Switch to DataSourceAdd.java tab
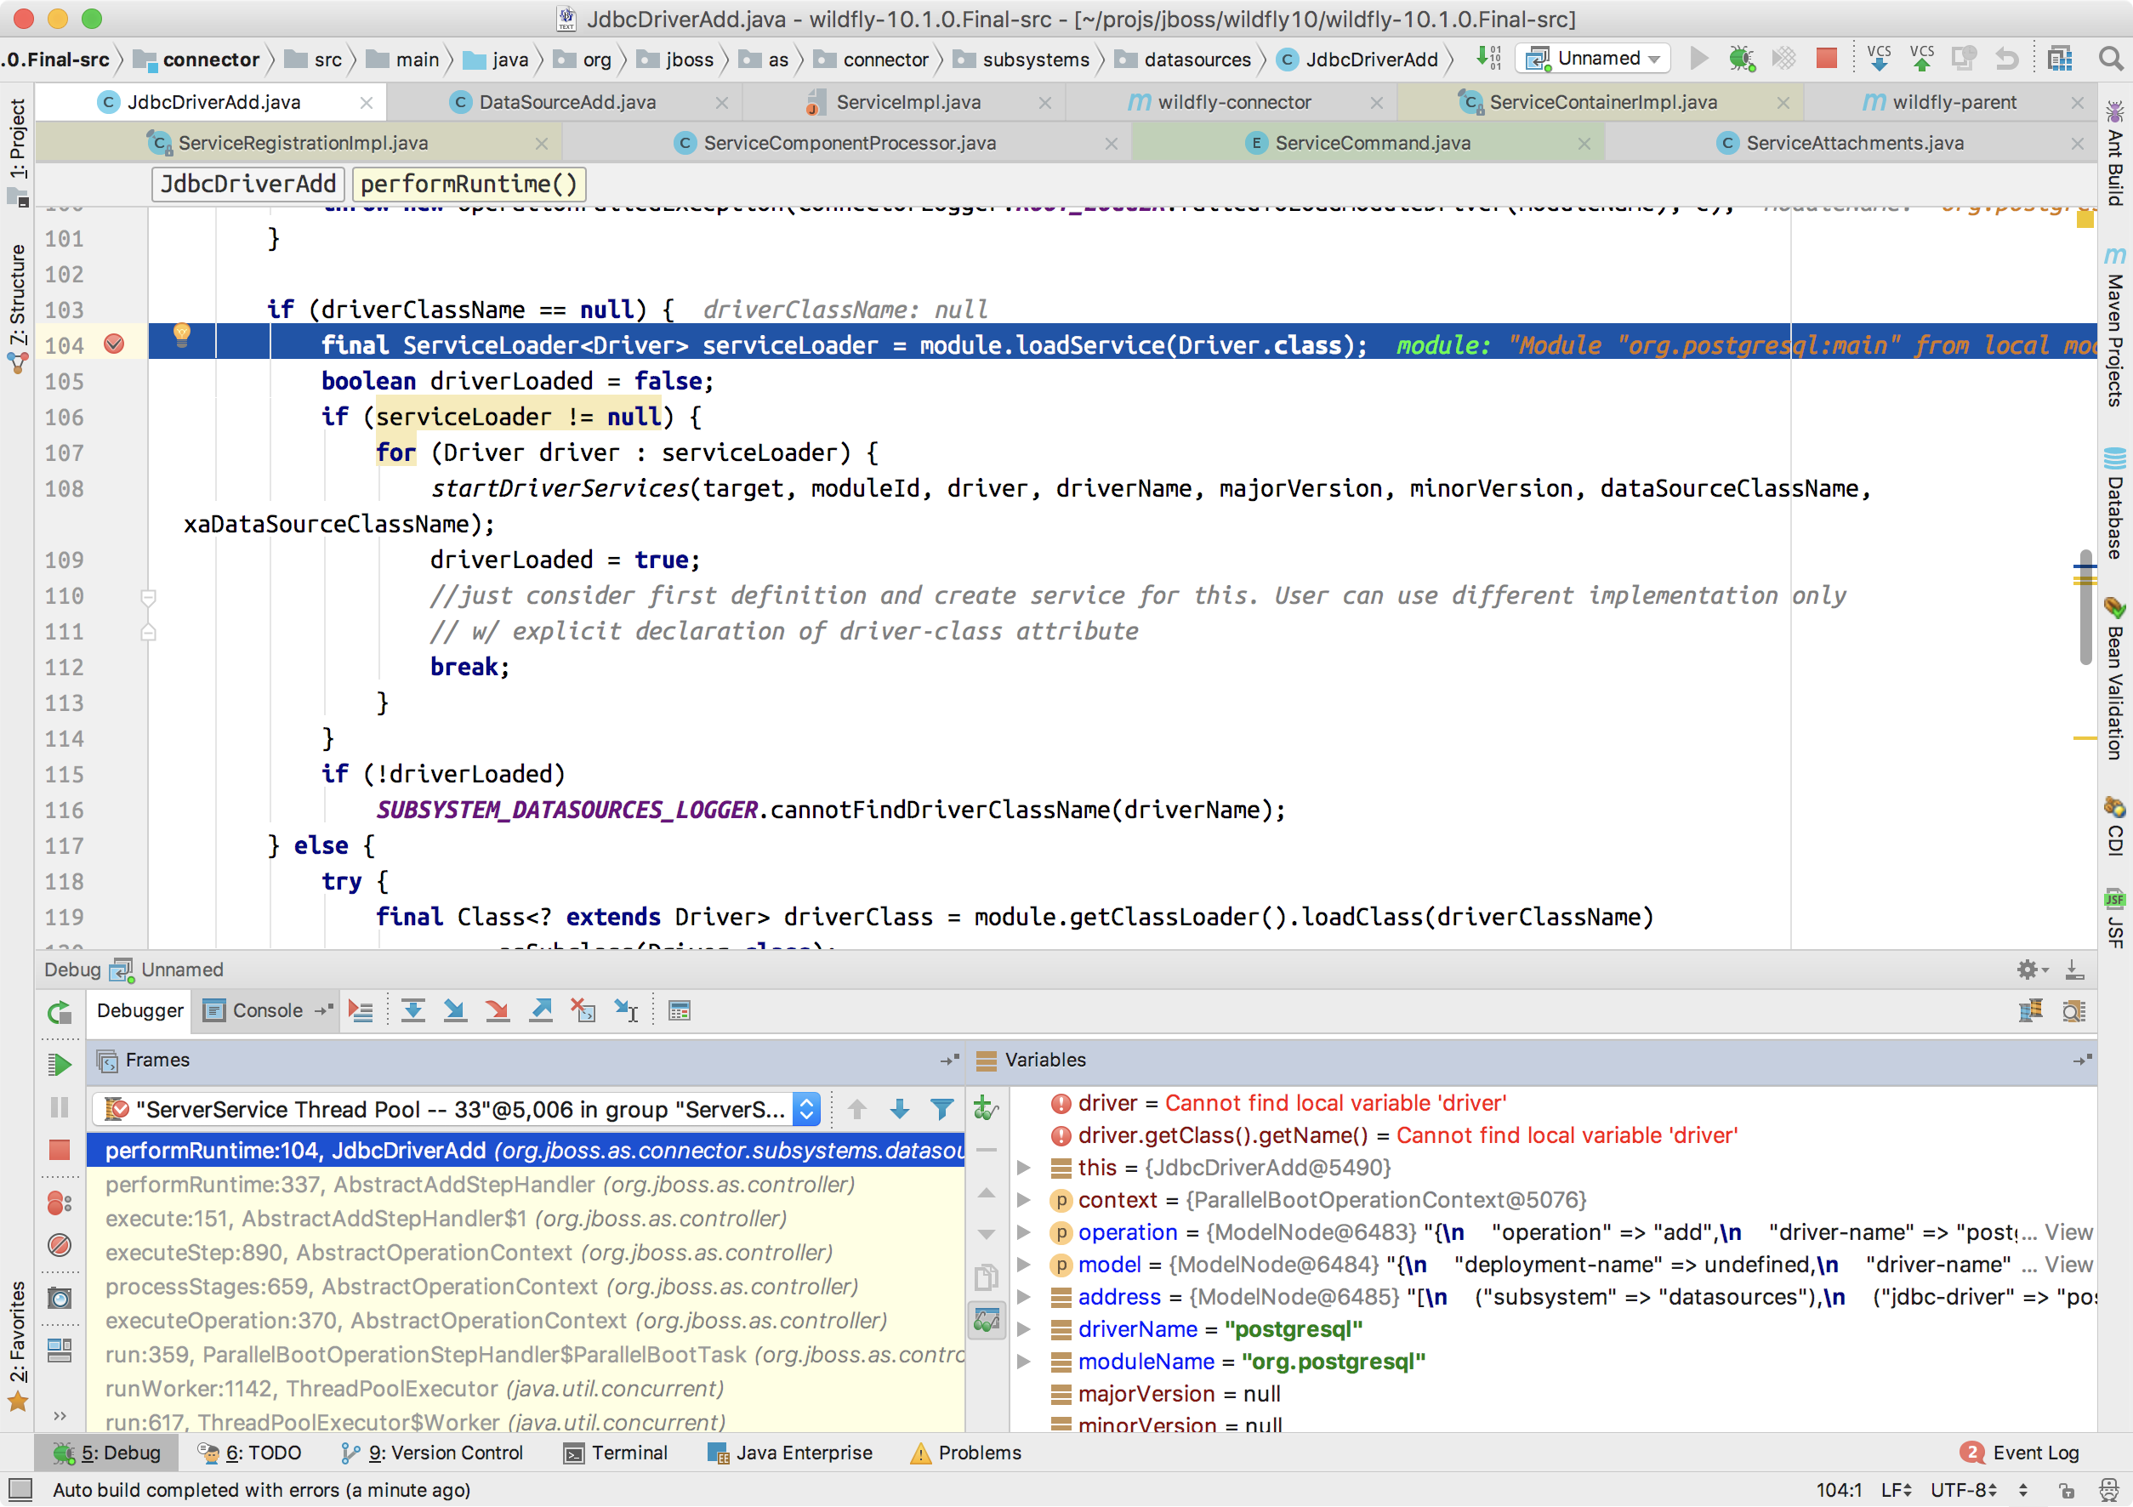 point(566,102)
